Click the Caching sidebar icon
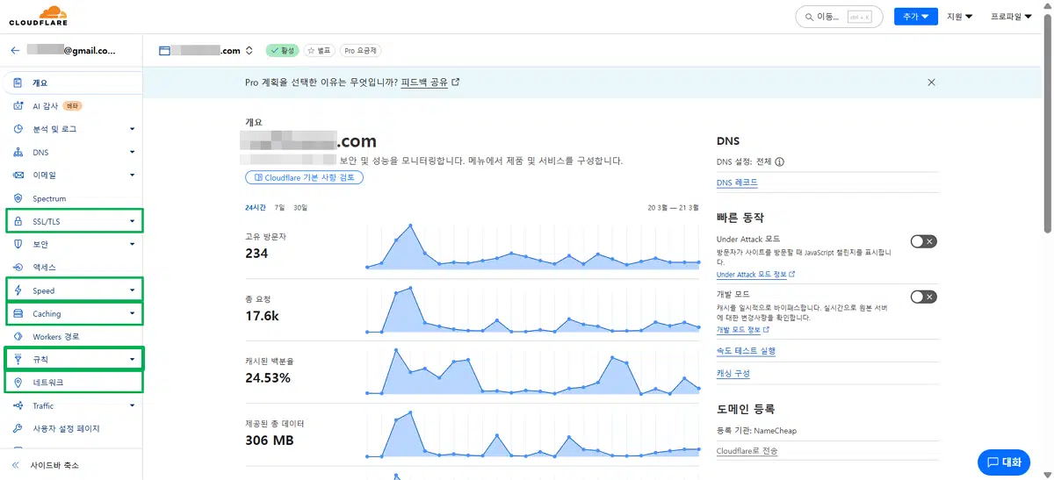 (18, 313)
